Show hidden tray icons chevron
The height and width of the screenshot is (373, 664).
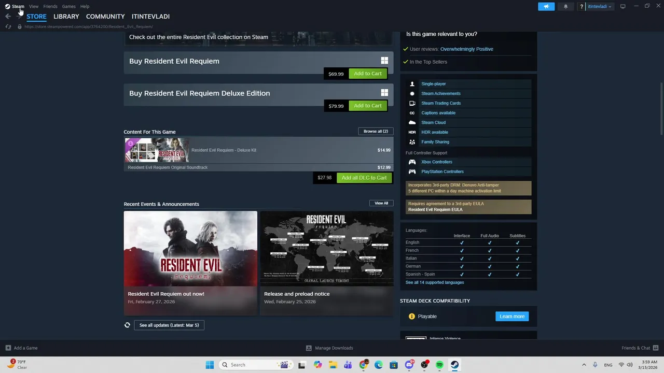click(584, 365)
